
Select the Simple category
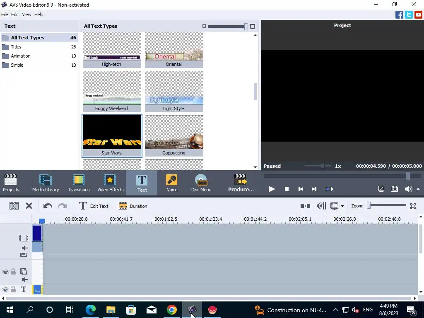[x=39, y=65]
